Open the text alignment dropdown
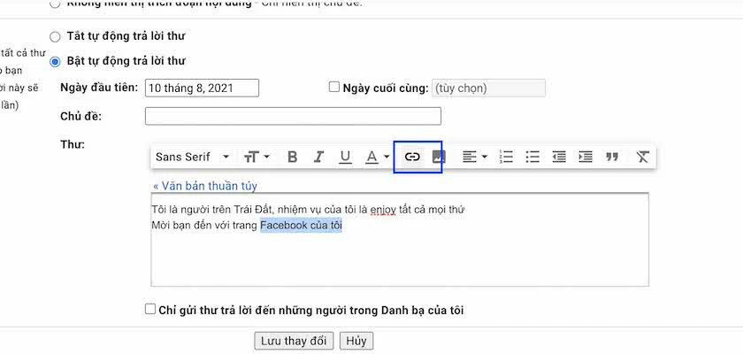Screen dimensions: 743x354 [475, 157]
